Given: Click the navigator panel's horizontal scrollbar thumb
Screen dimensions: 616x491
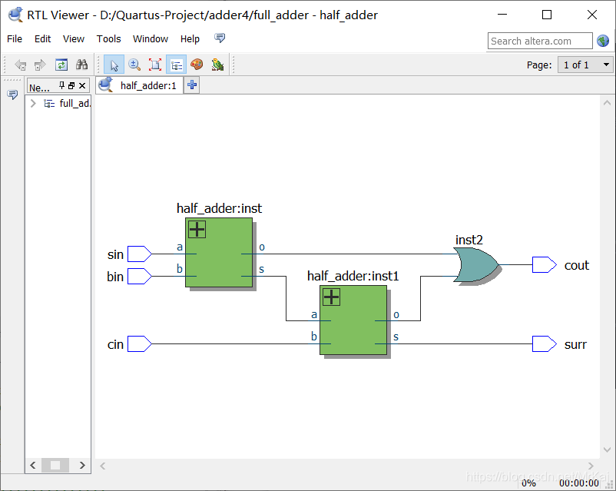Looking at the screenshot, I should (55, 466).
